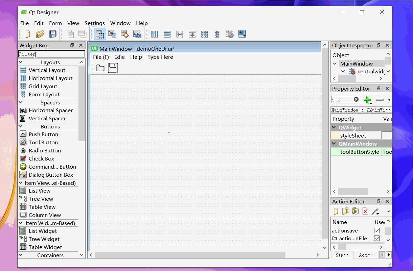Select the toolButtonStyle property row
The image size is (413, 271).
click(x=361, y=152)
